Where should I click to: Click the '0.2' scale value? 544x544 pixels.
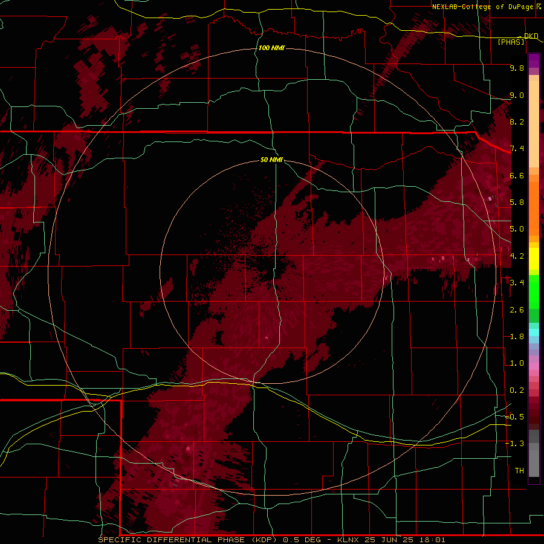coord(517,390)
